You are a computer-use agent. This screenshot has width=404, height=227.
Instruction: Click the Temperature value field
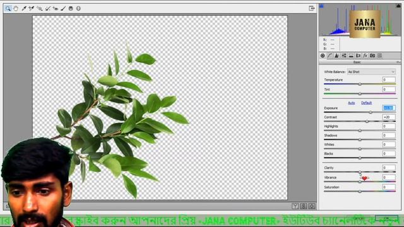coord(389,80)
